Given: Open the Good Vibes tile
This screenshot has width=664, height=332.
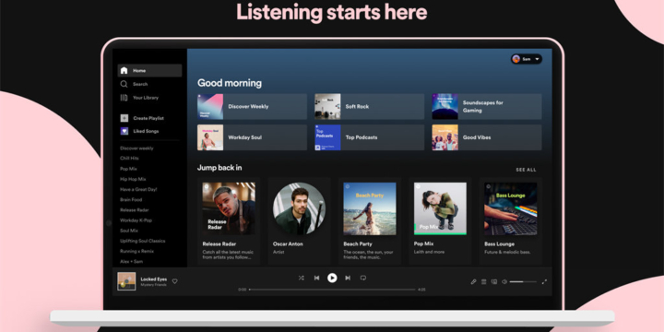Looking at the screenshot, I should click(487, 137).
